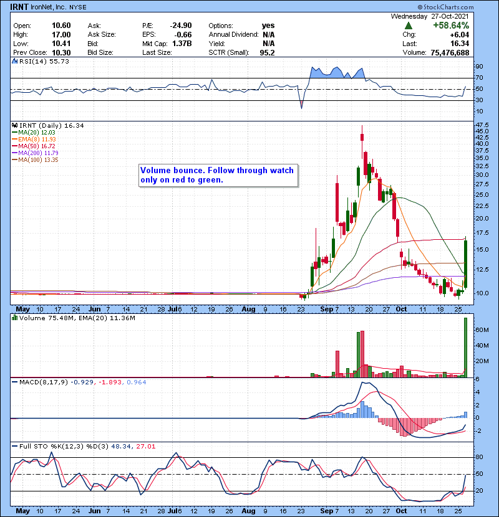Click the Ask Size label
The height and width of the screenshot is (517, 499).
point(102,35)
